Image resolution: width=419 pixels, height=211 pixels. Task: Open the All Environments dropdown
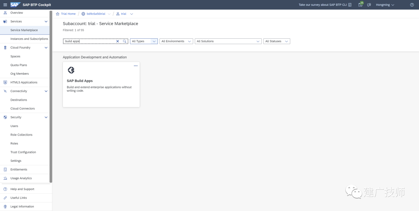pos(176,41)
